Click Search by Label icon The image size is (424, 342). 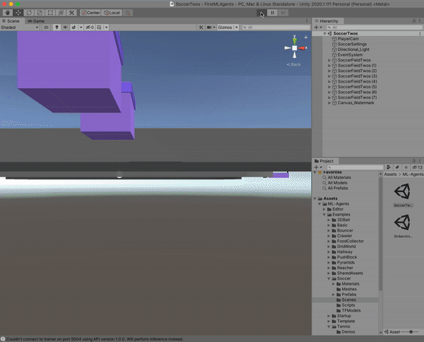pos(397,167)
